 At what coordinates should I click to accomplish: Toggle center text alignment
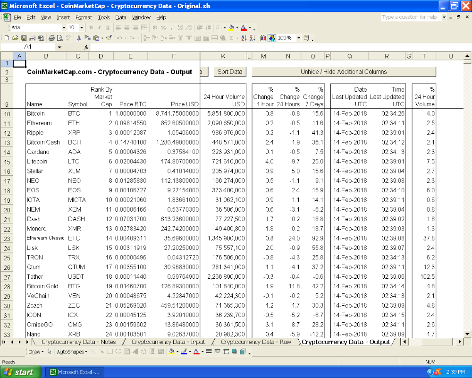coord(126,28)
